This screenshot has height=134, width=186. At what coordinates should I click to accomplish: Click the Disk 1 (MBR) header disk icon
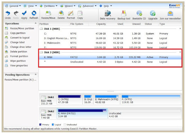[41, 29]
